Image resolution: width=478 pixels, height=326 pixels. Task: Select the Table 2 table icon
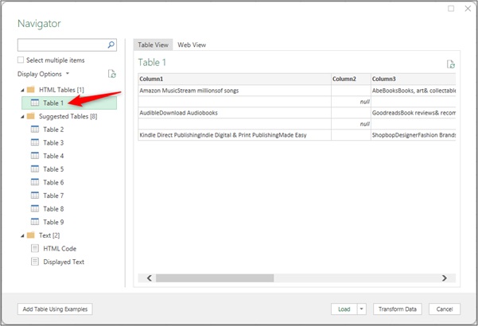(35, 130)
